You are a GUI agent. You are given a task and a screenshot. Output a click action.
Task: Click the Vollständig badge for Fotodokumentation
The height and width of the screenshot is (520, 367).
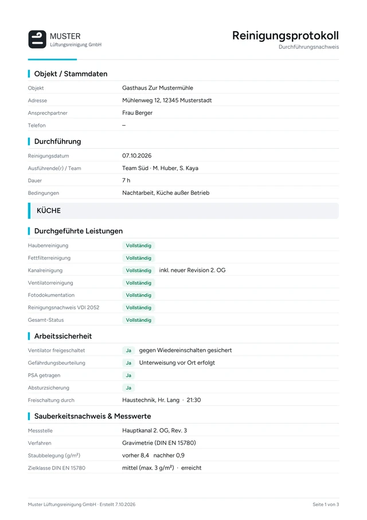click(x=138, y=295)
